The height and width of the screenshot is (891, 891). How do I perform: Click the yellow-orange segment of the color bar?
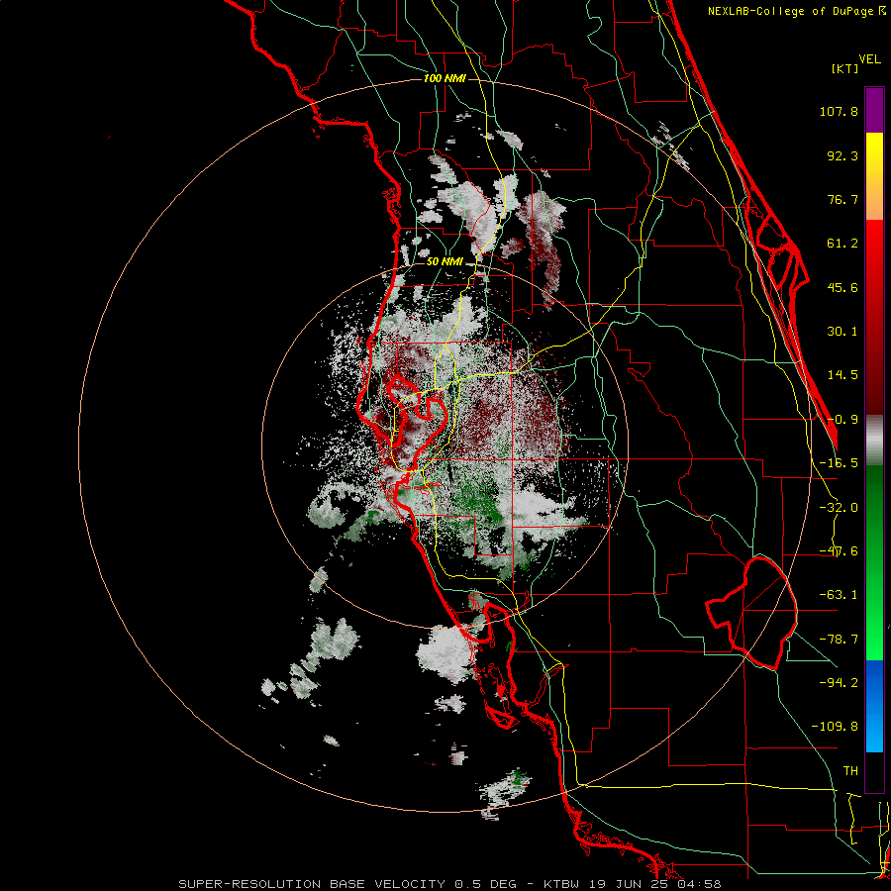tap(874, 176)
